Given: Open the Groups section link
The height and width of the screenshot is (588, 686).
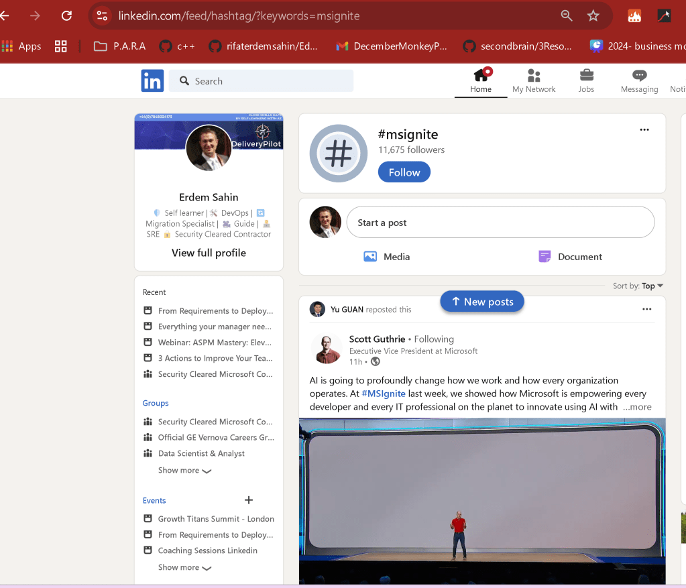Looking at the screenshot, I should coord(156,403).
